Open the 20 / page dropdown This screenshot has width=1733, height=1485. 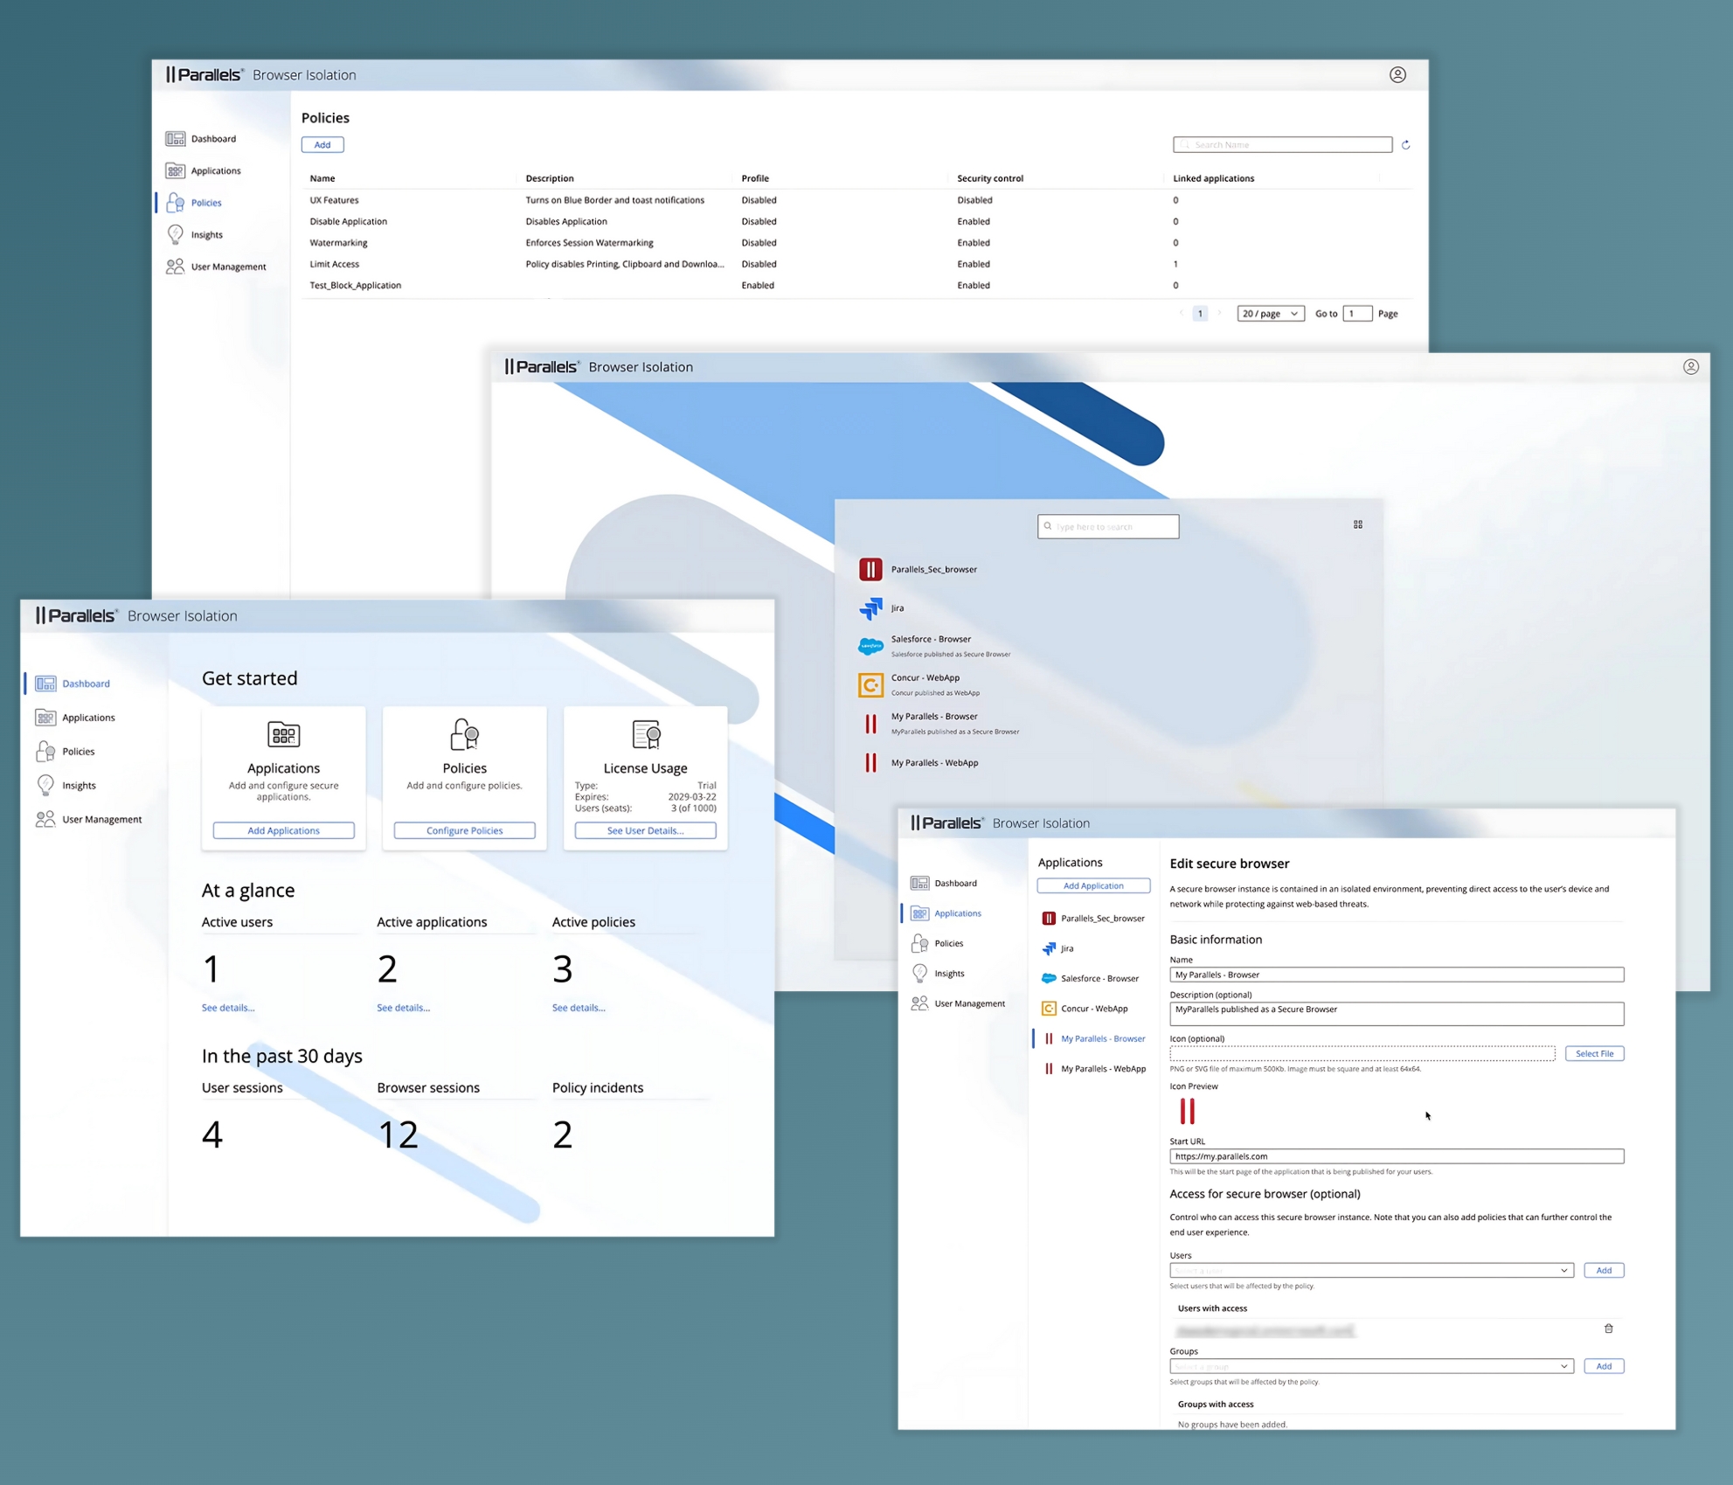(1270, 314)
